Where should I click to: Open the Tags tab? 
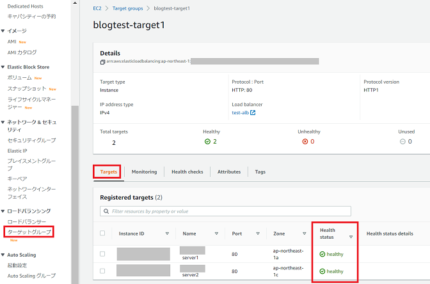pos(260,172)
